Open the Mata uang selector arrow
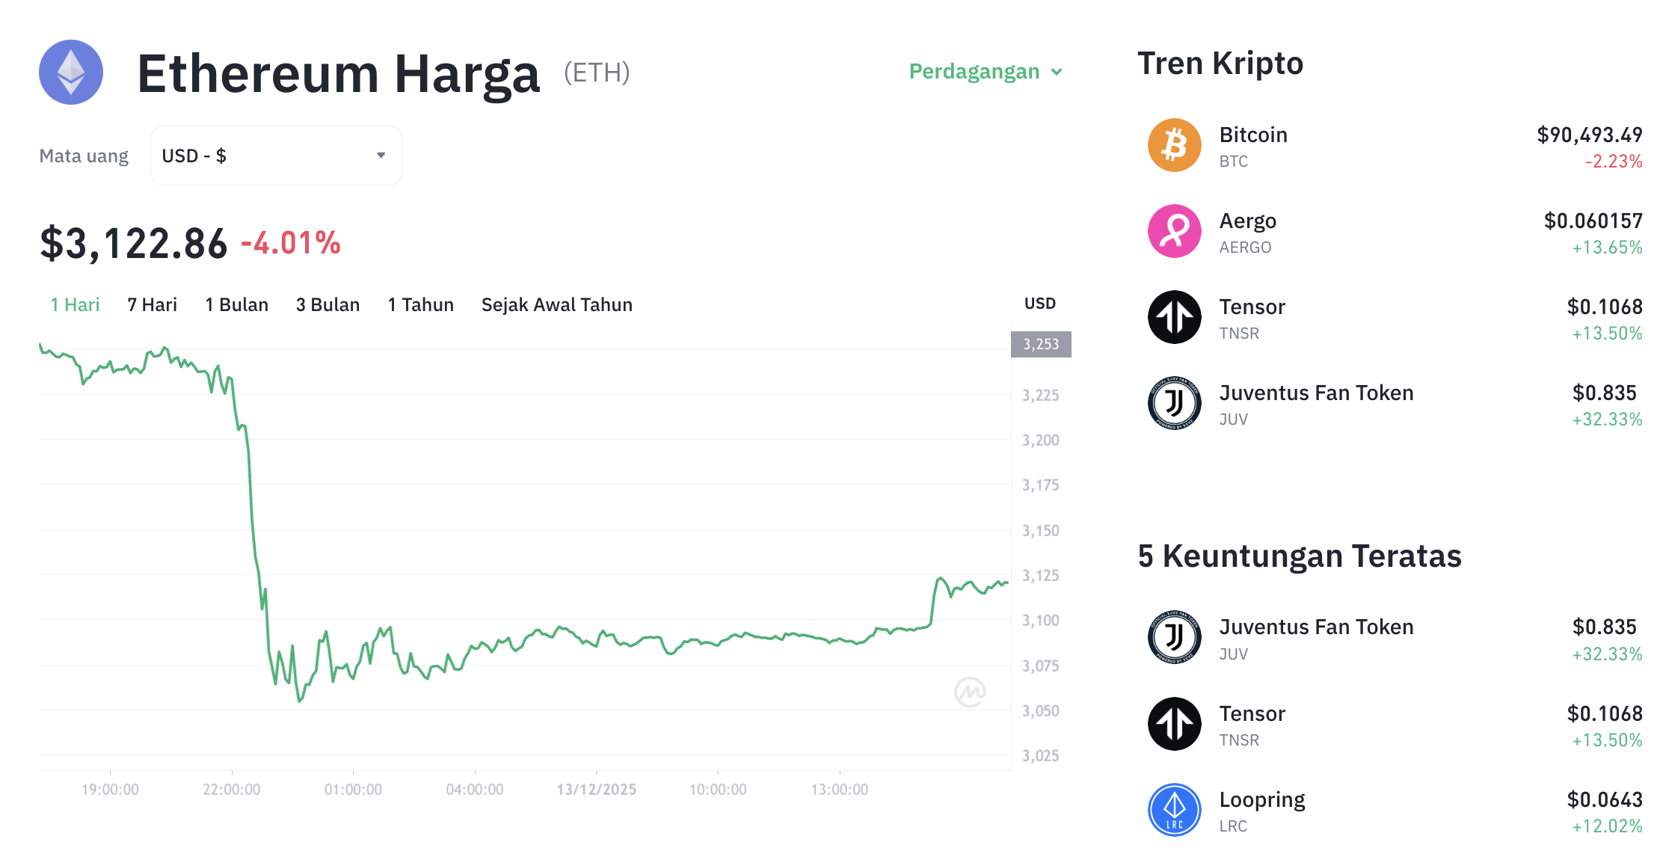The width and height of the screenshot is (1657, 854). (x=381, y=155)
